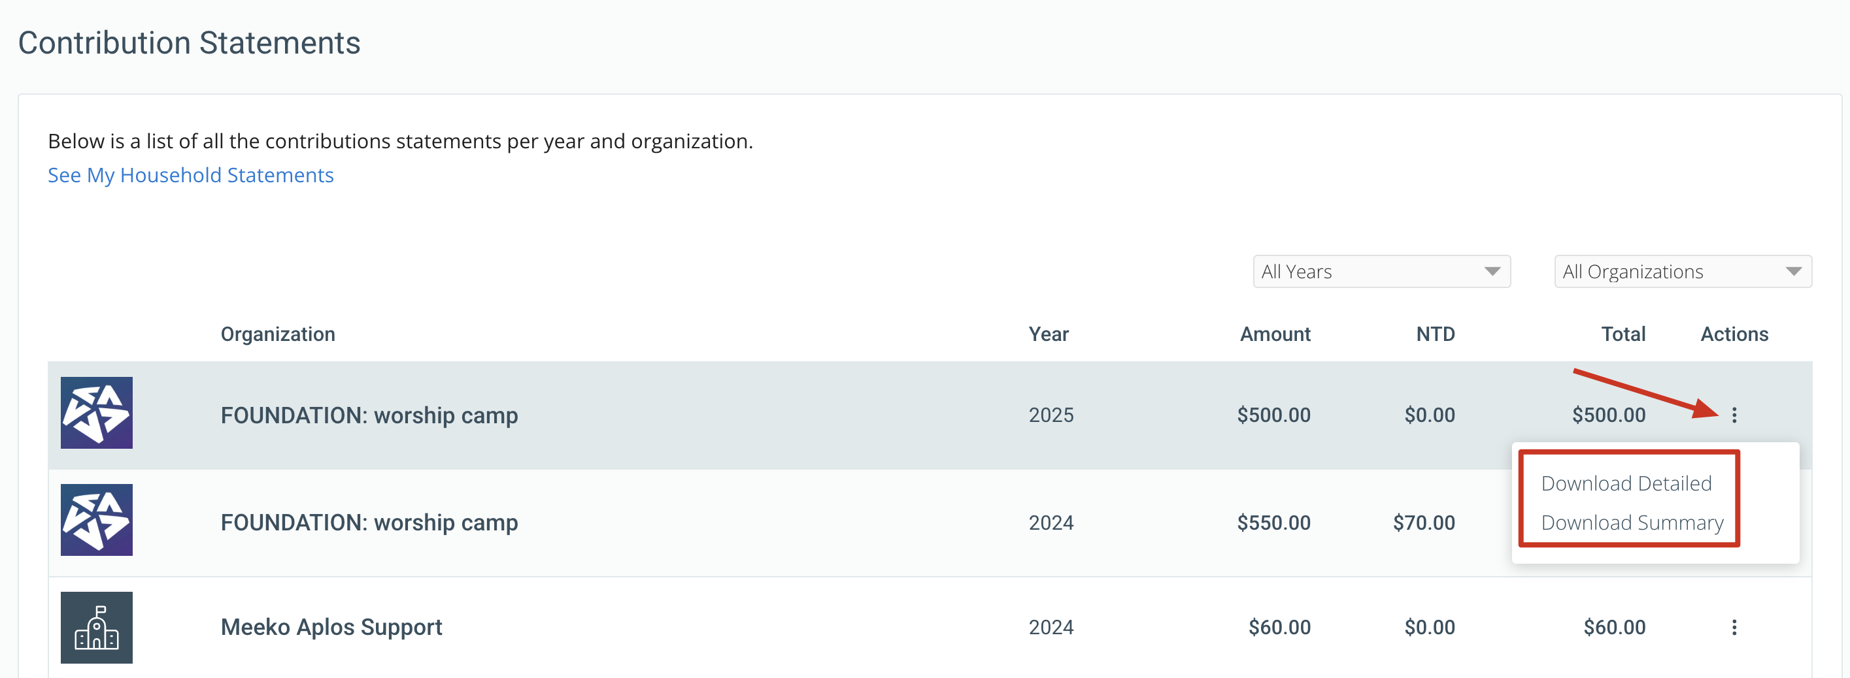Screen dimensions: 1850x678
Task: Click the All Organizations dropdown arrow
Action: (1793, 271)
